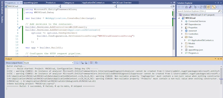Pin the Program.cs tab
Image resolution: width=223 pixels, height=98 pixels.
[x=18, y=3]
